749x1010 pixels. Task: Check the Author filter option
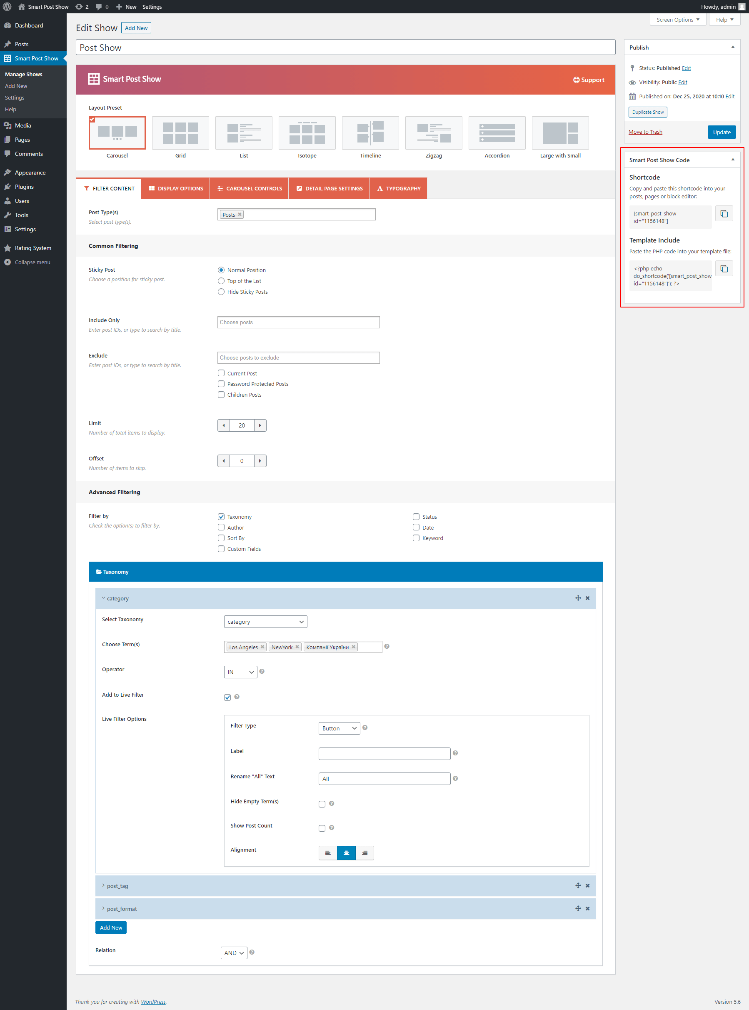point(221,527)
